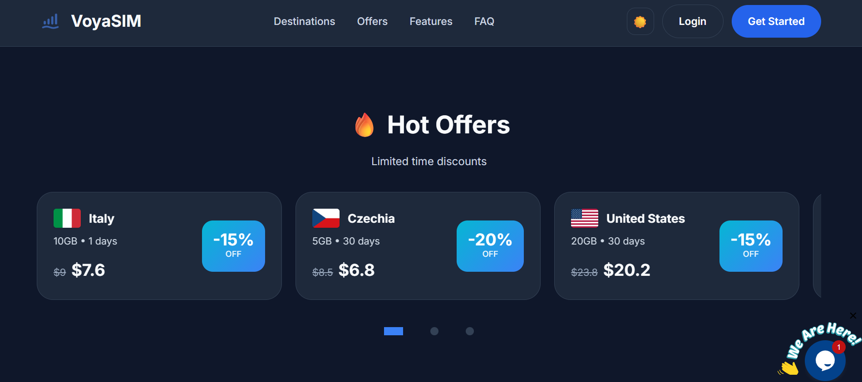The image size is (862, 382).
Task: Click the Hot Offers flame icon
Action: pyautogui.click(x=365, y=125)
